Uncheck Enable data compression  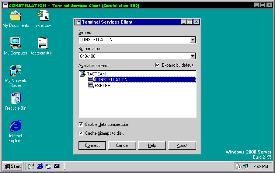[81, 124]
